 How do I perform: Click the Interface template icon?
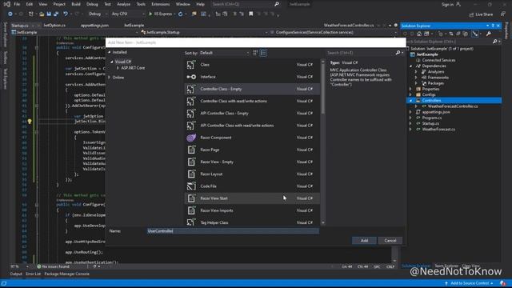click(191, 77)
